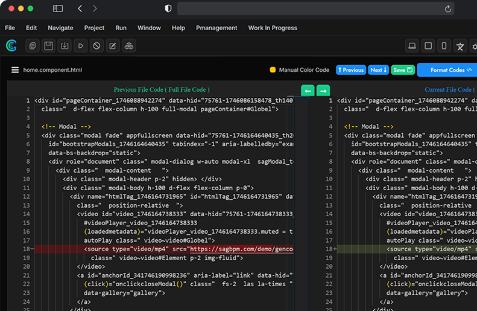Viewport: 477px width, 311px height.
Task: Open the Navigate menu
Action: (x=60, y=28)
